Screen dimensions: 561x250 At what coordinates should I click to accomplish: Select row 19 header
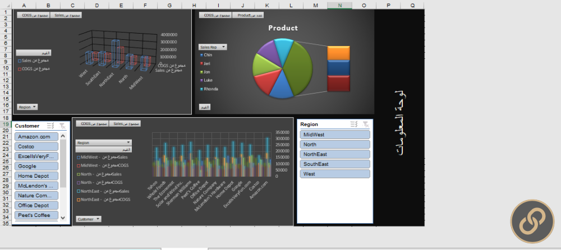pos(6,124)
